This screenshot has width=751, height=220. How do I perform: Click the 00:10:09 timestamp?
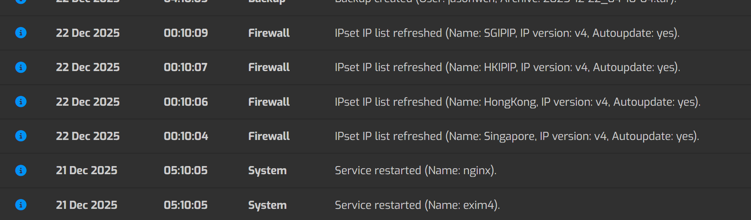click(x=186, y=33)
